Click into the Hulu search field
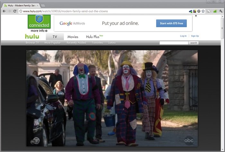This screenshot has width=225, height=152. click(x=174, y=43)
